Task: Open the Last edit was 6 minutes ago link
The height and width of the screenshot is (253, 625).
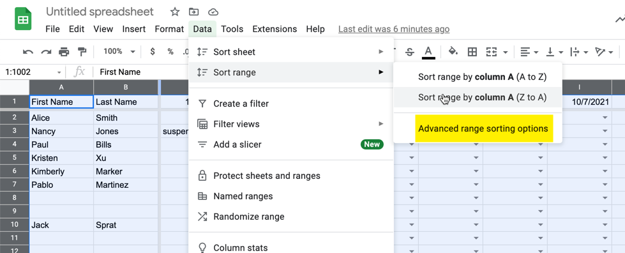Action: 394,29
